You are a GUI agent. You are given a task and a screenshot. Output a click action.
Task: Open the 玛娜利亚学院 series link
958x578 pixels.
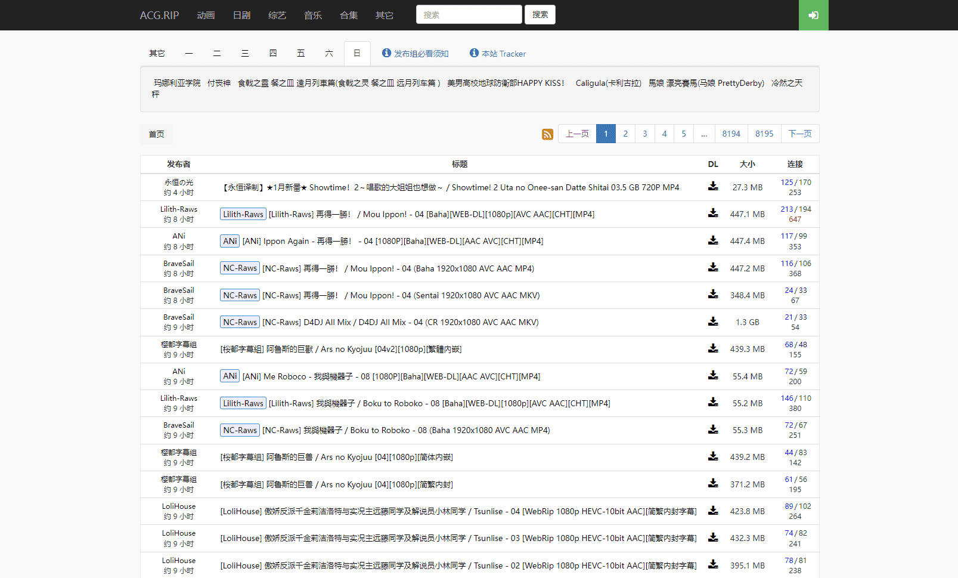tap(177, 83)
